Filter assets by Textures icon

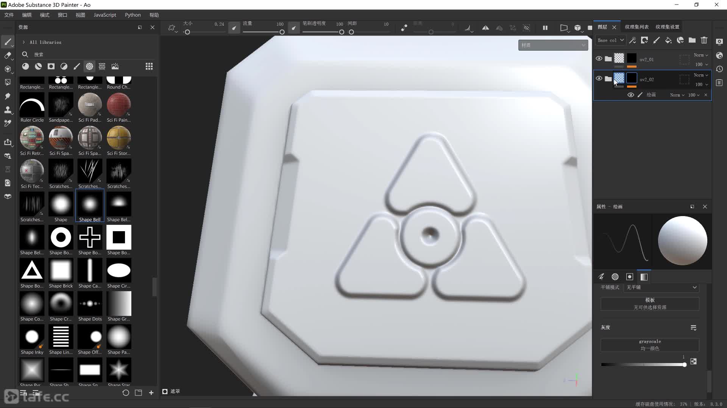(x=102, y=66)
